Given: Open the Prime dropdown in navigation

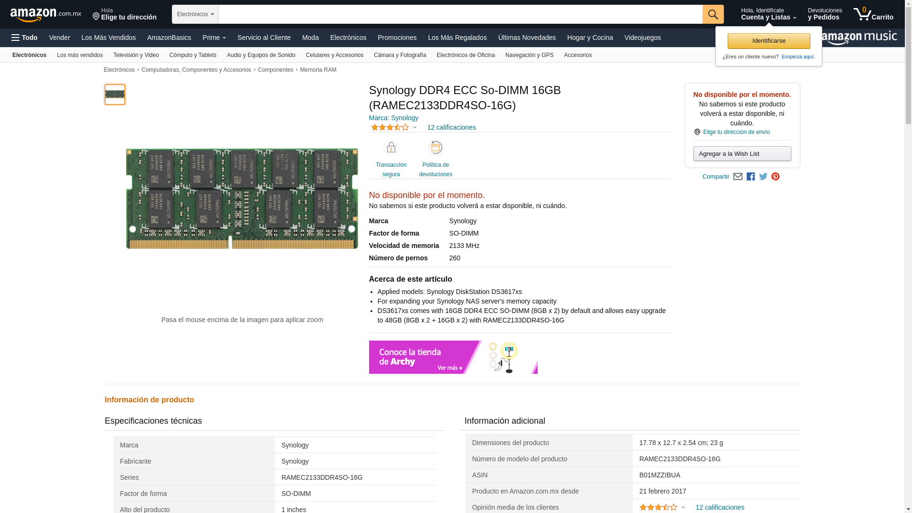Looking at the screenshot, I should point(214,38).
